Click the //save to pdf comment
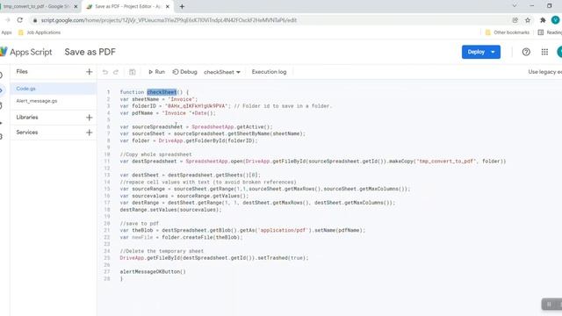The width and height of the screenshot is (562, 316). pos(140,224)
